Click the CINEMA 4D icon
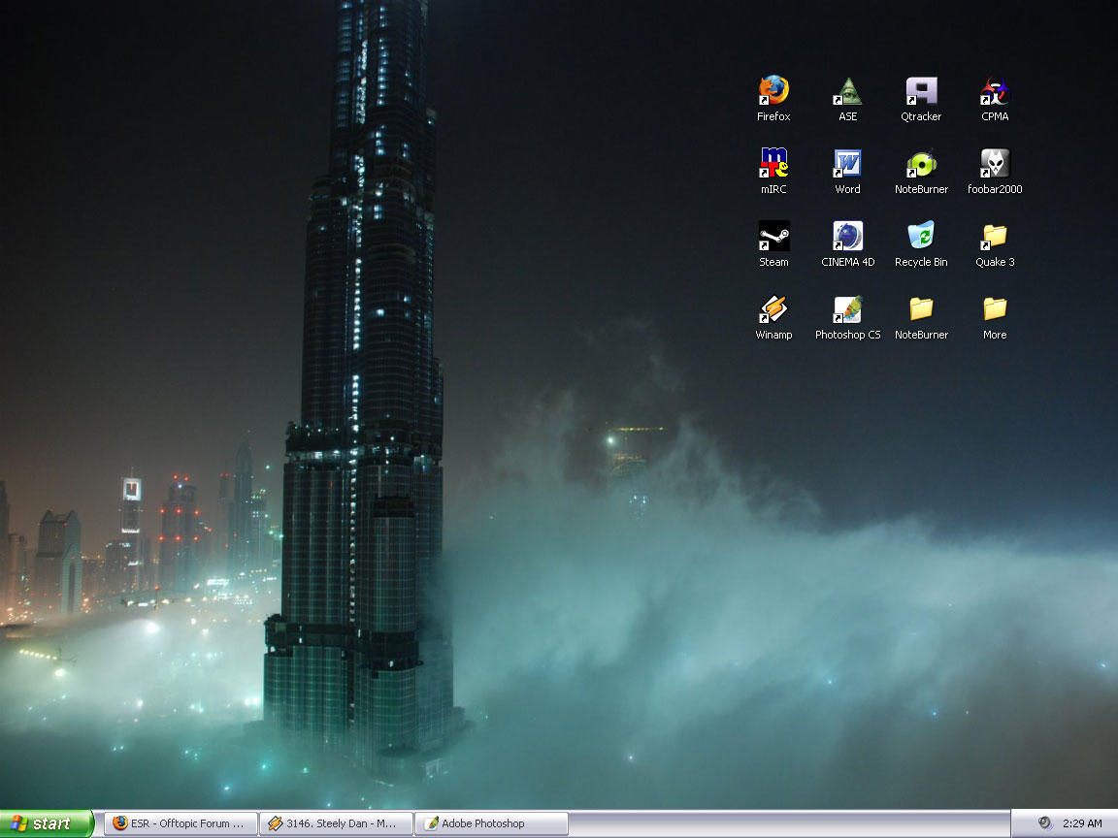The width and height of the screenshot is (1118, 838). 847,237
